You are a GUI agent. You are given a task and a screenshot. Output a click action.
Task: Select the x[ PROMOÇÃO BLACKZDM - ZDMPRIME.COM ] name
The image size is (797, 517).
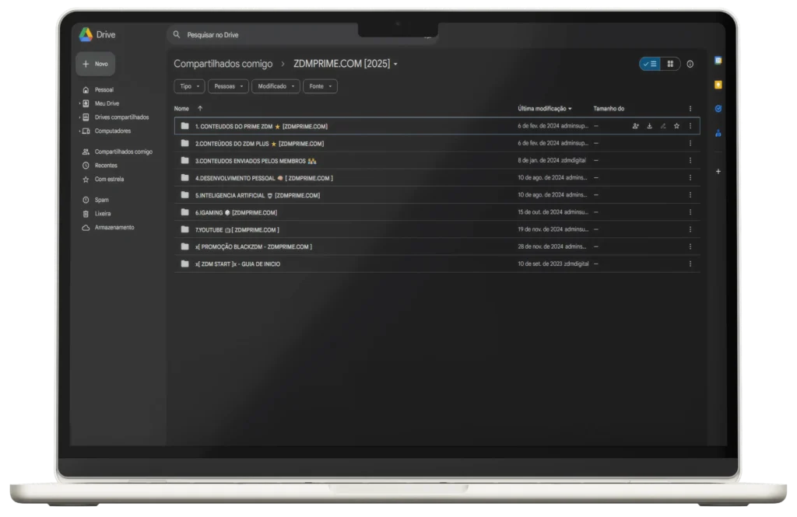pyautogui.click(x=254, y=246)
